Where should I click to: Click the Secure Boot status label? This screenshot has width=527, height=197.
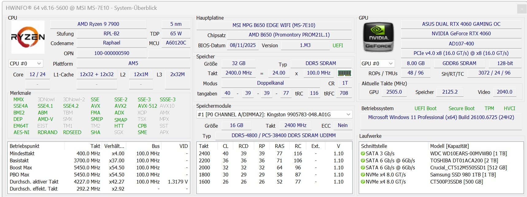[x=461, y=108]
